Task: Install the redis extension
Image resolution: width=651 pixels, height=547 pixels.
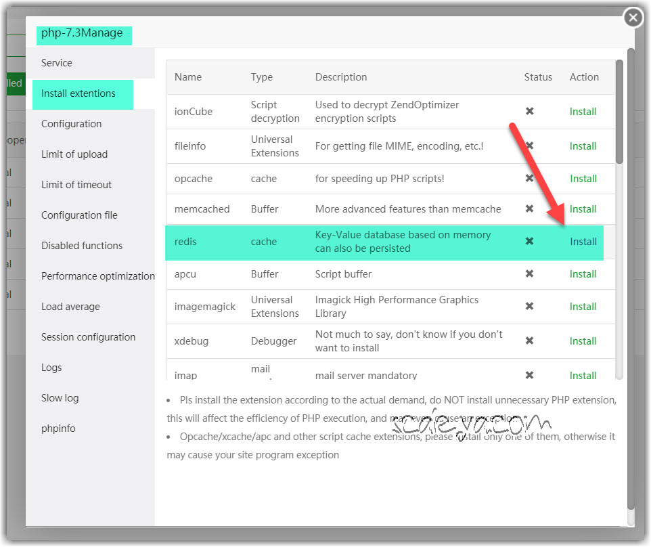Action: point(583,242)
